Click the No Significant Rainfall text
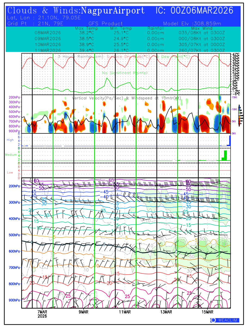Viewport: 245px width, 326px height. (125, 73)
